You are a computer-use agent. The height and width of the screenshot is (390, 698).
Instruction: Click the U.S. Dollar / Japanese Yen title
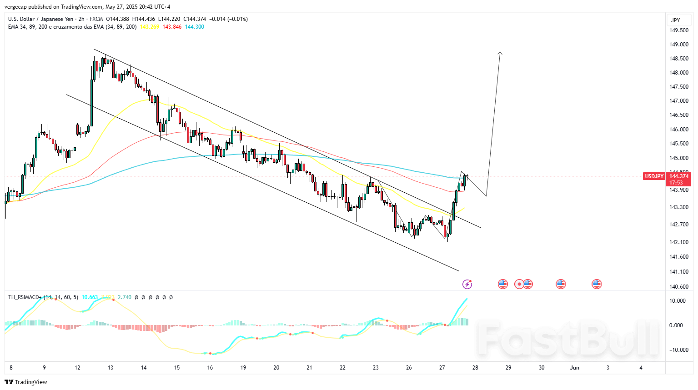[x=40, y=19]
